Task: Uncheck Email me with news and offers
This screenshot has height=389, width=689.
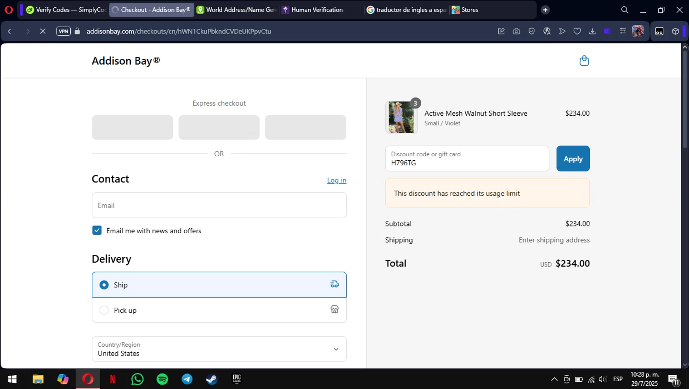Action: pyautogui.click(x=97, y=231)
